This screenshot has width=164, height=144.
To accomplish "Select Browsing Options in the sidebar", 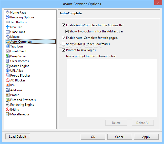I will point(22,17).
